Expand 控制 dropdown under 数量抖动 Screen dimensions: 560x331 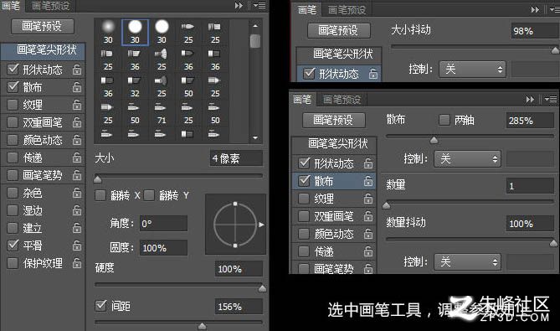point(467,262)
